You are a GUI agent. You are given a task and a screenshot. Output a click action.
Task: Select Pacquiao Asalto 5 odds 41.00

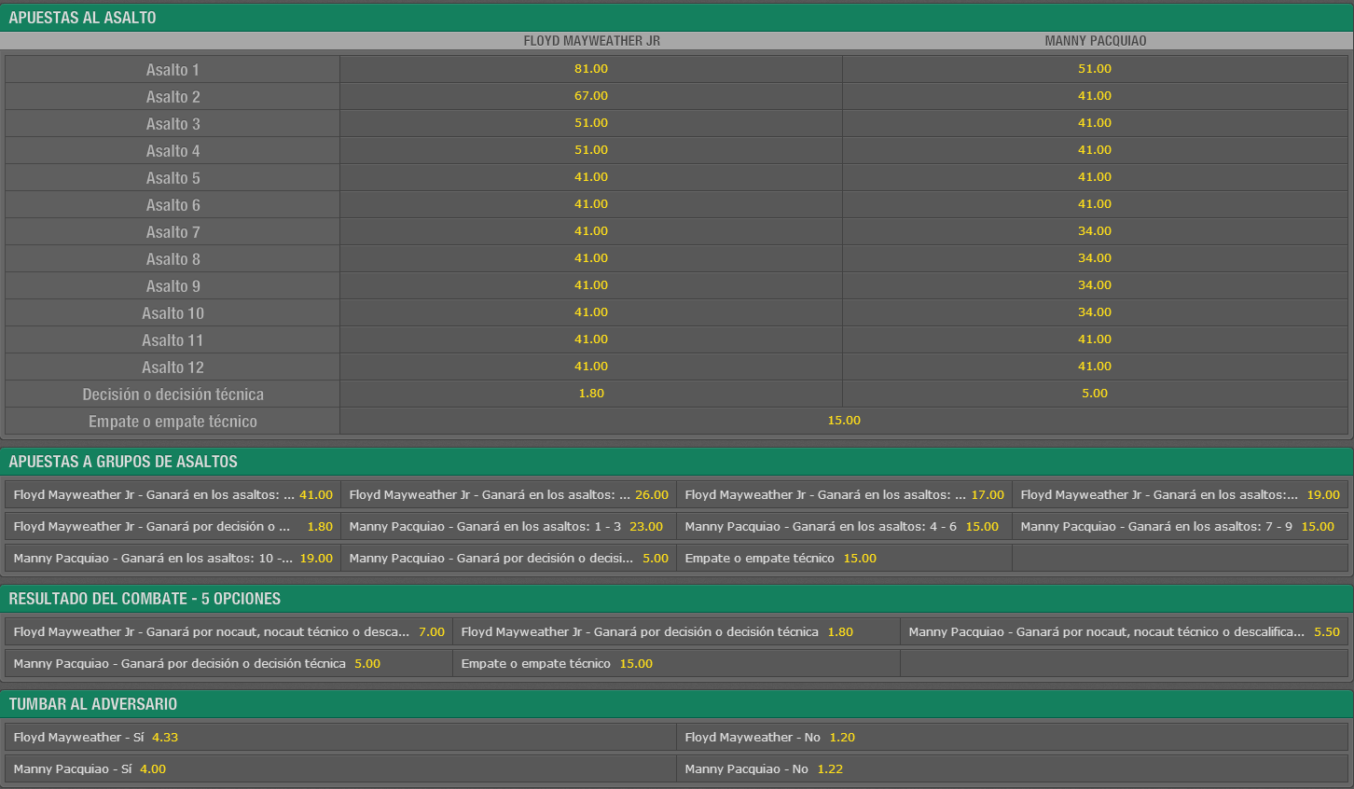(1095, 177)
